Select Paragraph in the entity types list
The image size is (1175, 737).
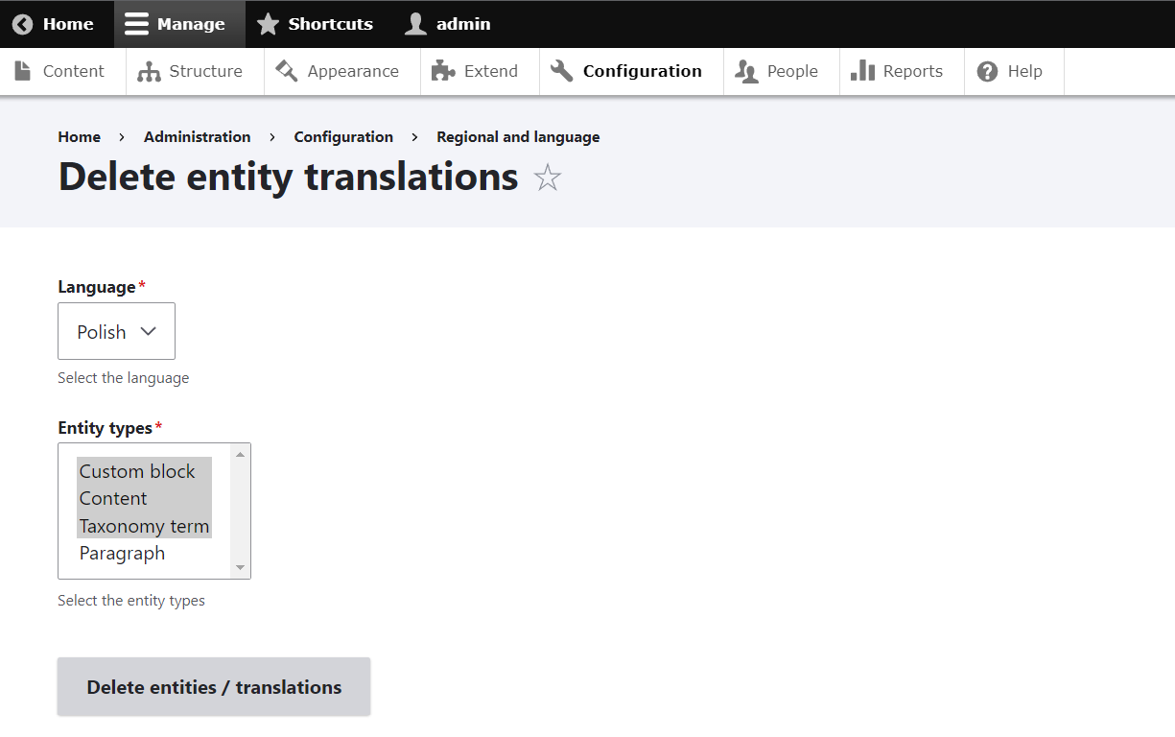click(x=122, y=554)
